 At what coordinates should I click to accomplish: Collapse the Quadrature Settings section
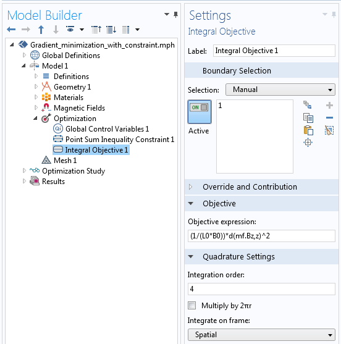(x=191, y=256)
